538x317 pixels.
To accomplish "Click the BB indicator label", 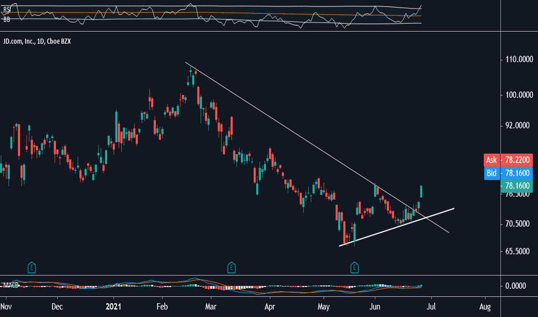I will click(7, 20).
